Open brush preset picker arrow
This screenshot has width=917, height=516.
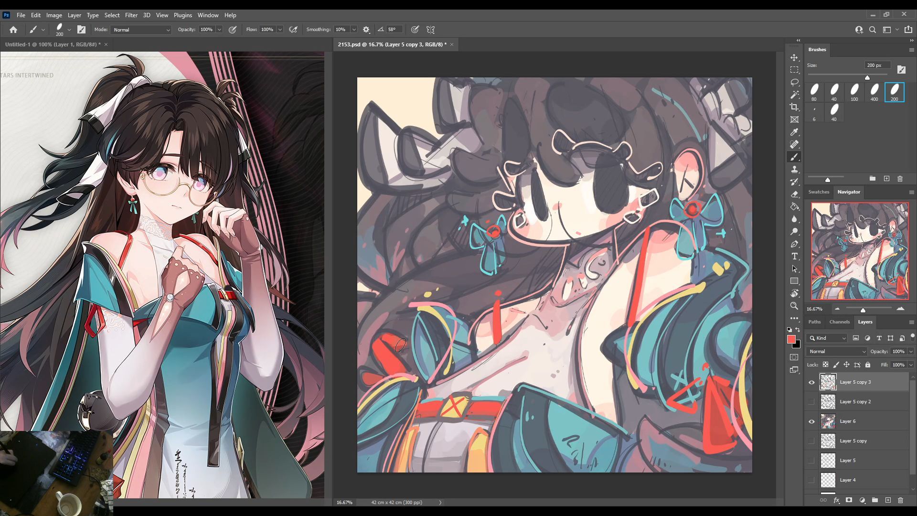(69, 30)
